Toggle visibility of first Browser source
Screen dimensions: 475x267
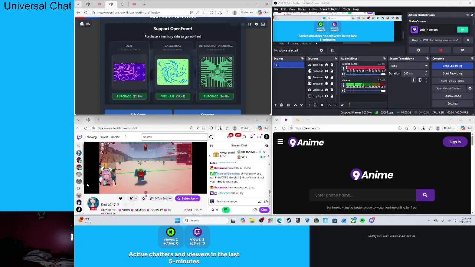(327, 71)
